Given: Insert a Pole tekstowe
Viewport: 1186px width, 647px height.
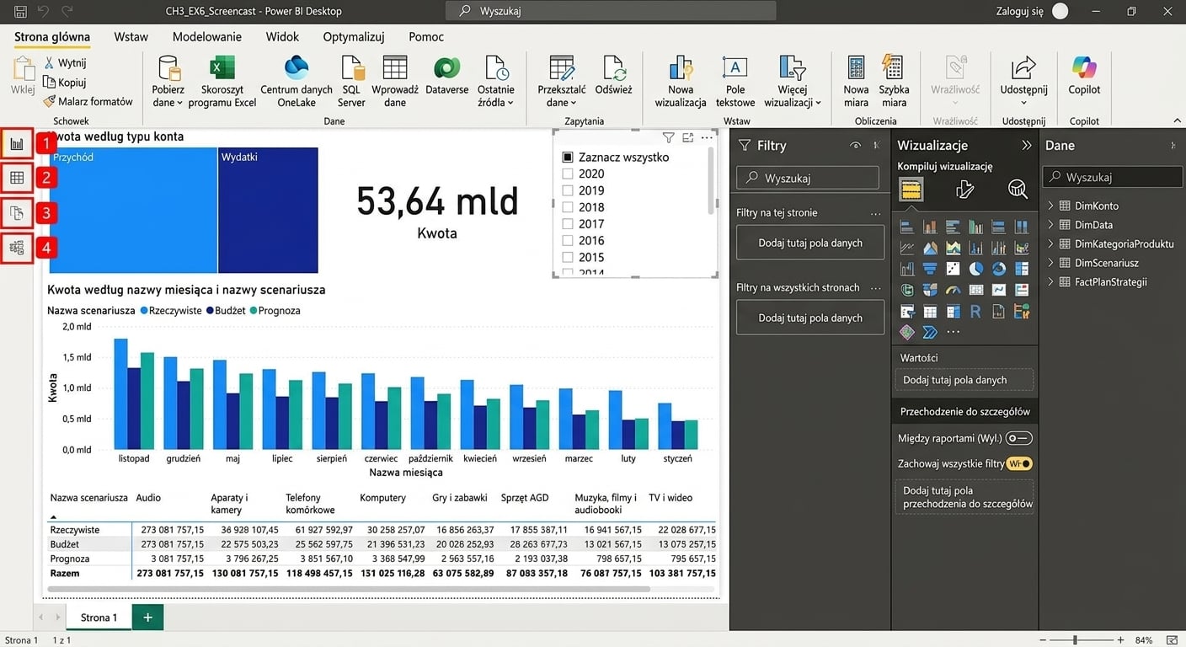Looking at the screenshot, I should (735, 82).
